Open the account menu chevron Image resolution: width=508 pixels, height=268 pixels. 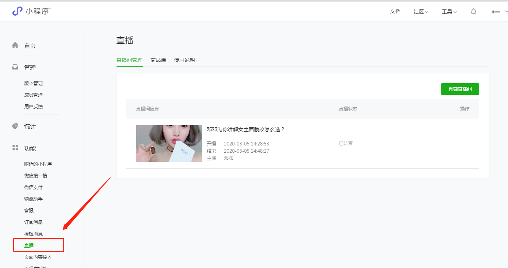point(506,12)
